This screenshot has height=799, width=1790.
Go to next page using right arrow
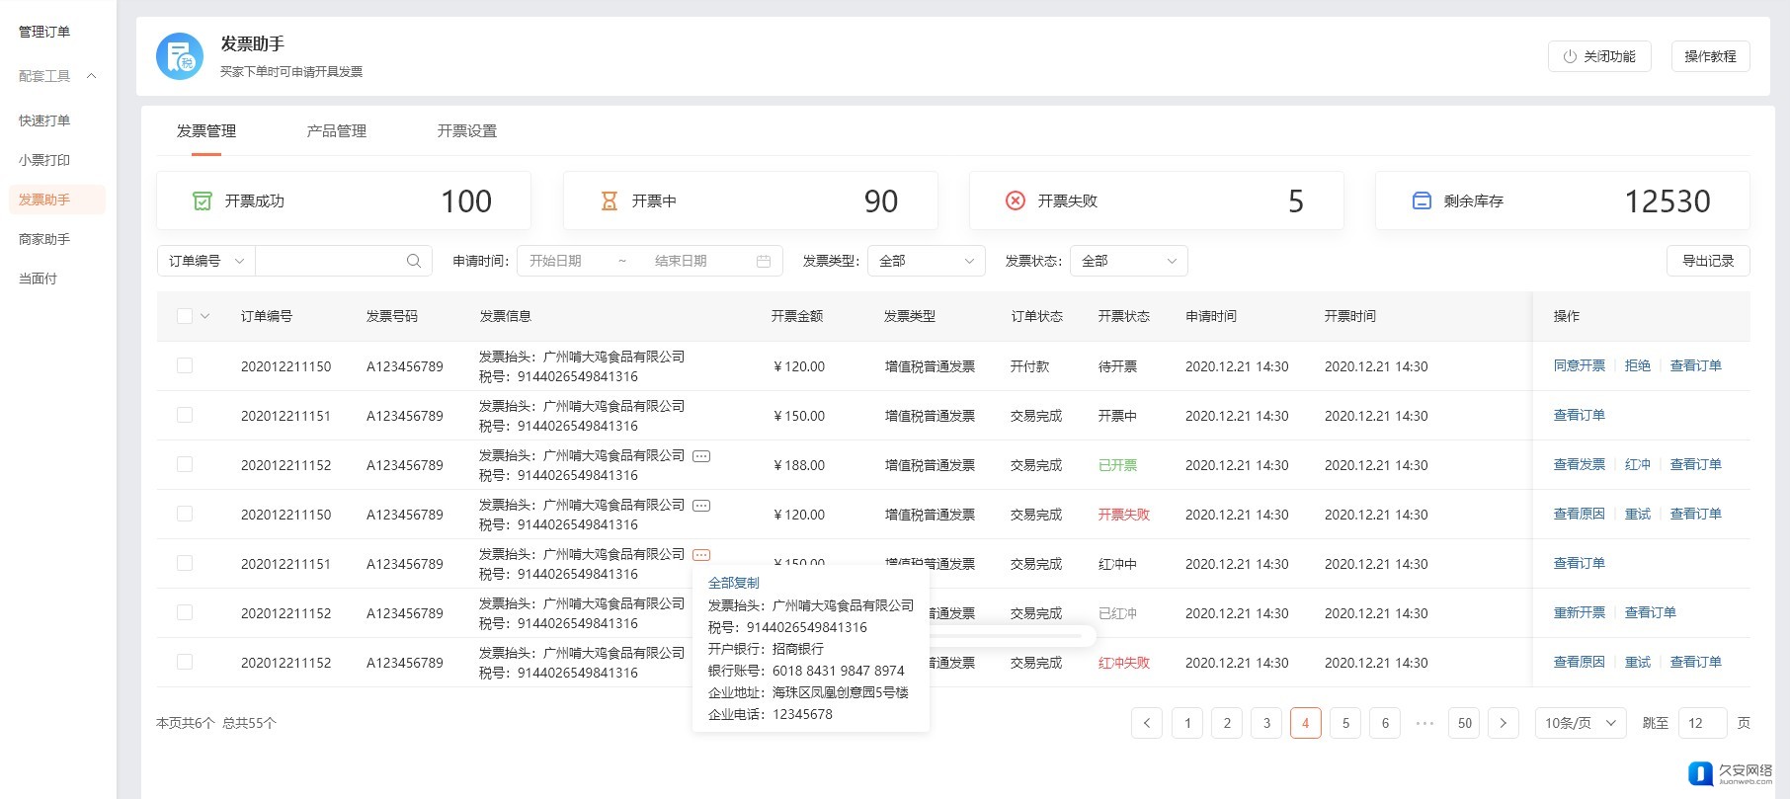point(1503,723)
